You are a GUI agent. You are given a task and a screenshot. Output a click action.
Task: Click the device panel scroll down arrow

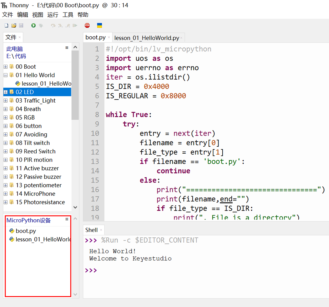click(75, 294)
